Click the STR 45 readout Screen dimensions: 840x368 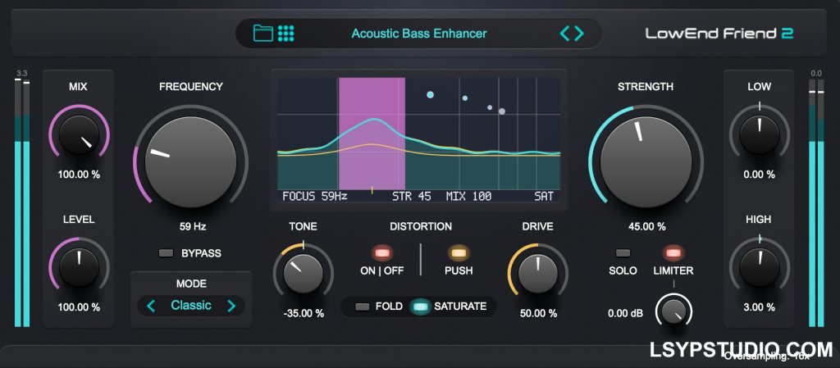point(412,197)
